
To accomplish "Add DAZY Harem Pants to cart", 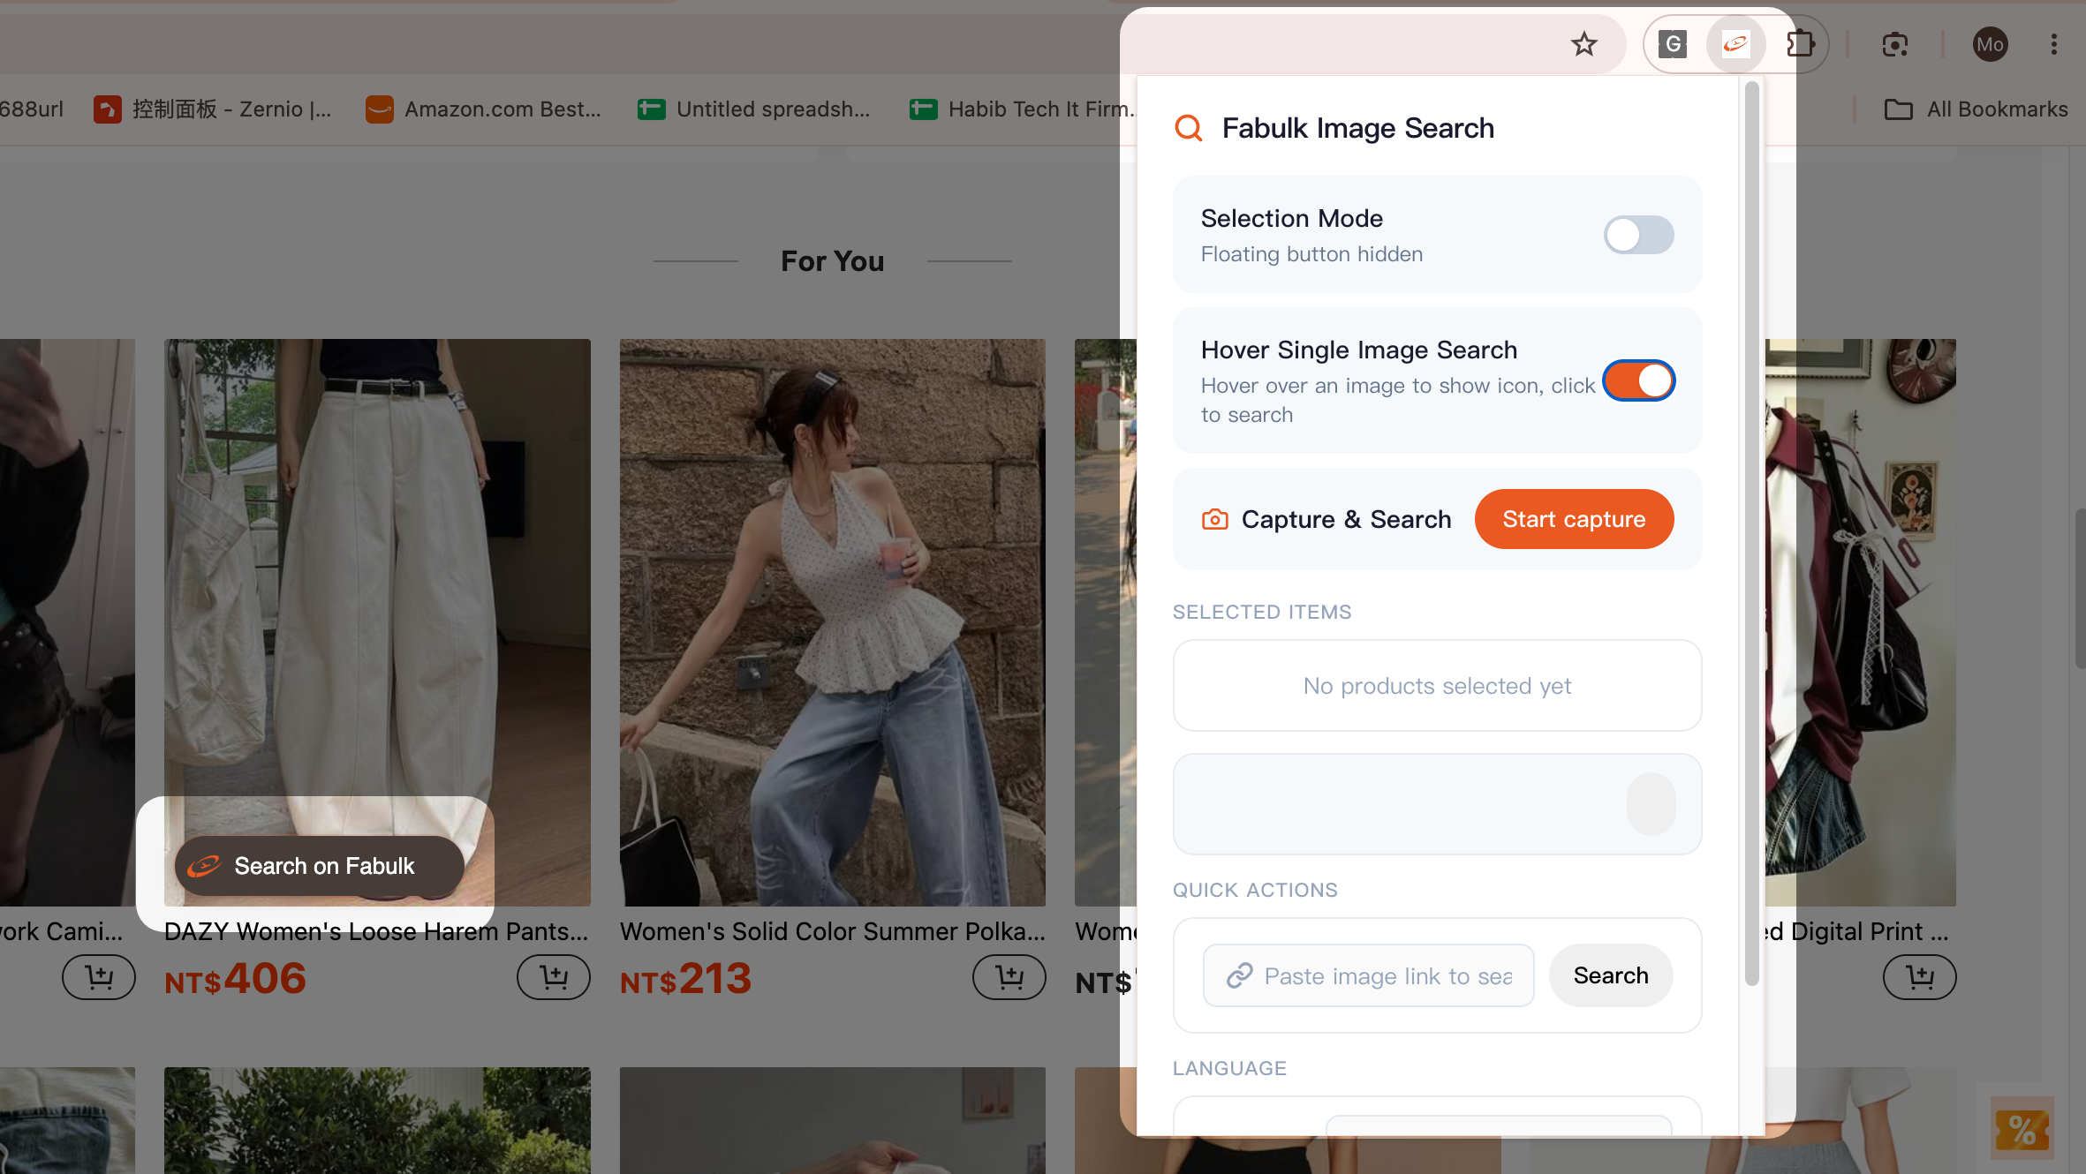I will pyautogui.click(x=554, y=977).
